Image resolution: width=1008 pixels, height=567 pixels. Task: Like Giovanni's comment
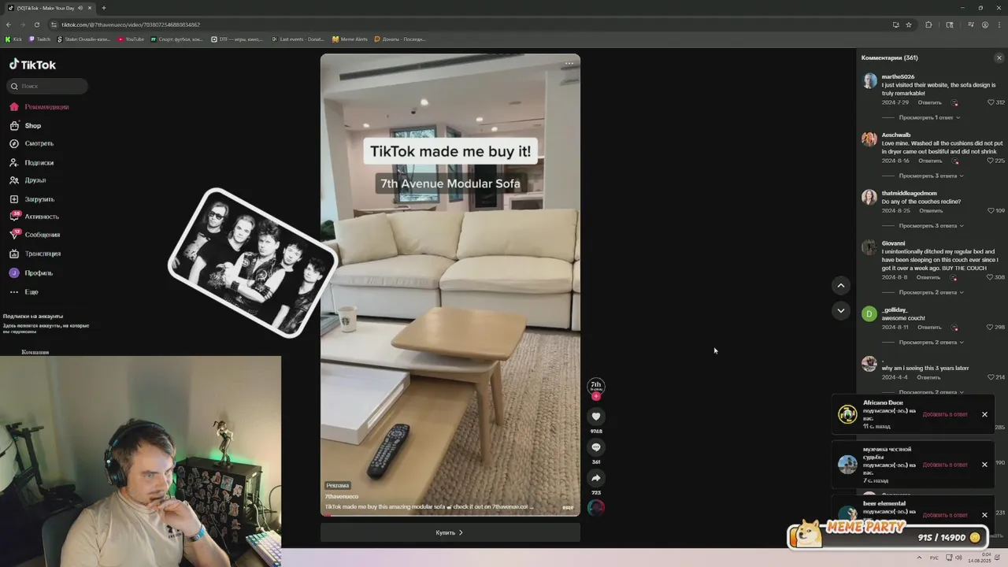tap(991, 277)
